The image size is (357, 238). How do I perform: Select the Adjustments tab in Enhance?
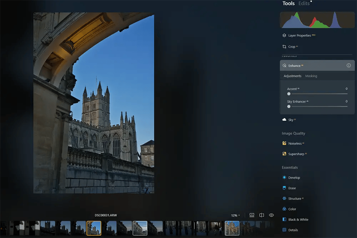tap(292, 76)
